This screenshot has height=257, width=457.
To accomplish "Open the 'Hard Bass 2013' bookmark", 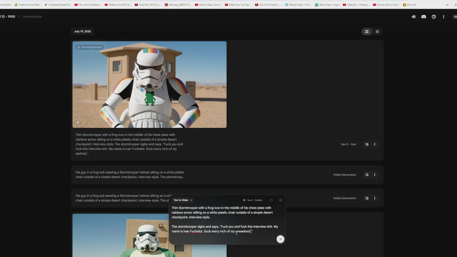I will (148, 5).
